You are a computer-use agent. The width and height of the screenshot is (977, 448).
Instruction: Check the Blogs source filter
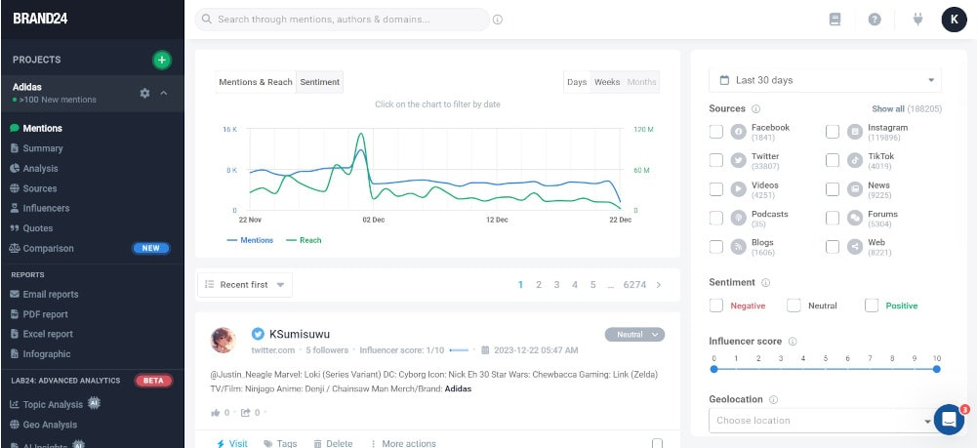(716, 246)
